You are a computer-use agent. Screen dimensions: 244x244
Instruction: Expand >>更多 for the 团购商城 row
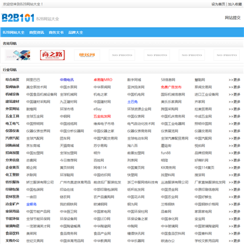coord(235,146)
